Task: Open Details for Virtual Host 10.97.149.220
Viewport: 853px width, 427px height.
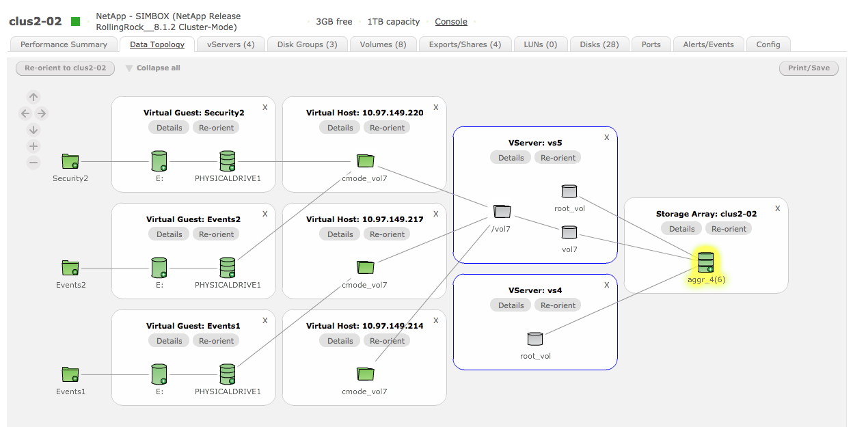Action: coord(340,128)
